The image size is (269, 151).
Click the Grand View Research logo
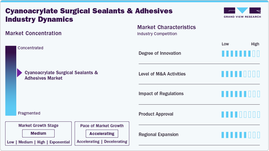pyautogui.click(x=242, y=13)
